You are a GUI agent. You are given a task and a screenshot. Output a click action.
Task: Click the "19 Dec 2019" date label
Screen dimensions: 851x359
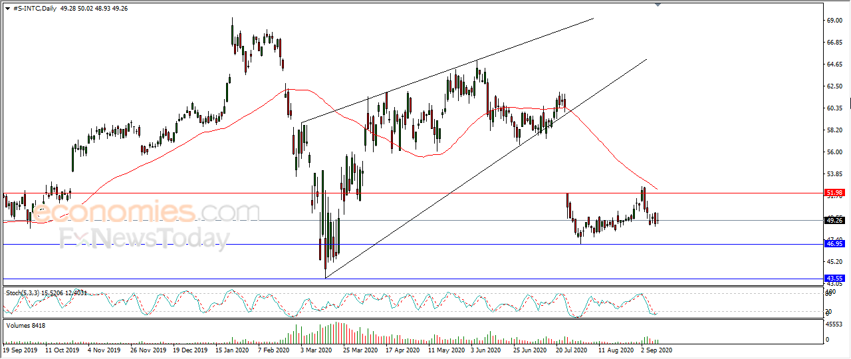pos(191,349)
